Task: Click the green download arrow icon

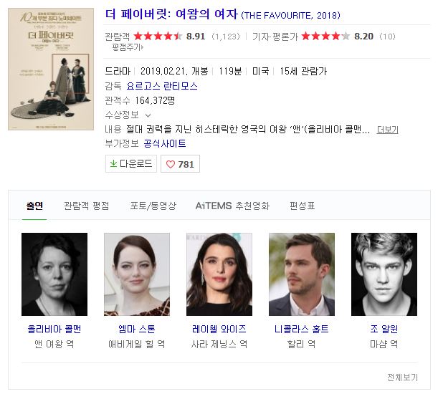Action: click(113, 163)
